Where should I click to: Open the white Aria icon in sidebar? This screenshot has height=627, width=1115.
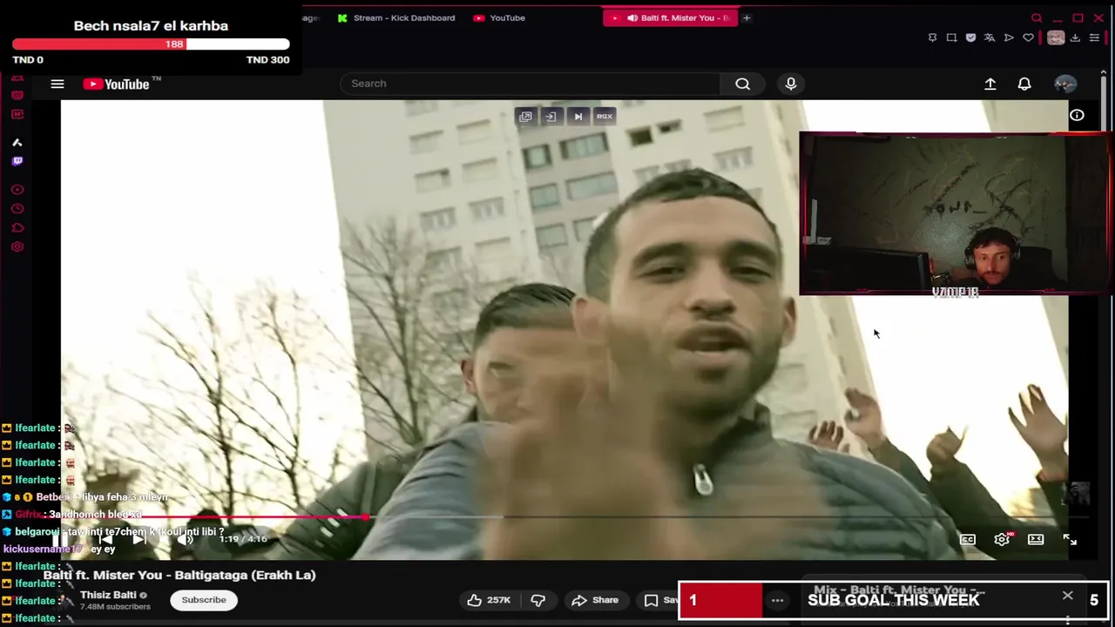(17, 142)
